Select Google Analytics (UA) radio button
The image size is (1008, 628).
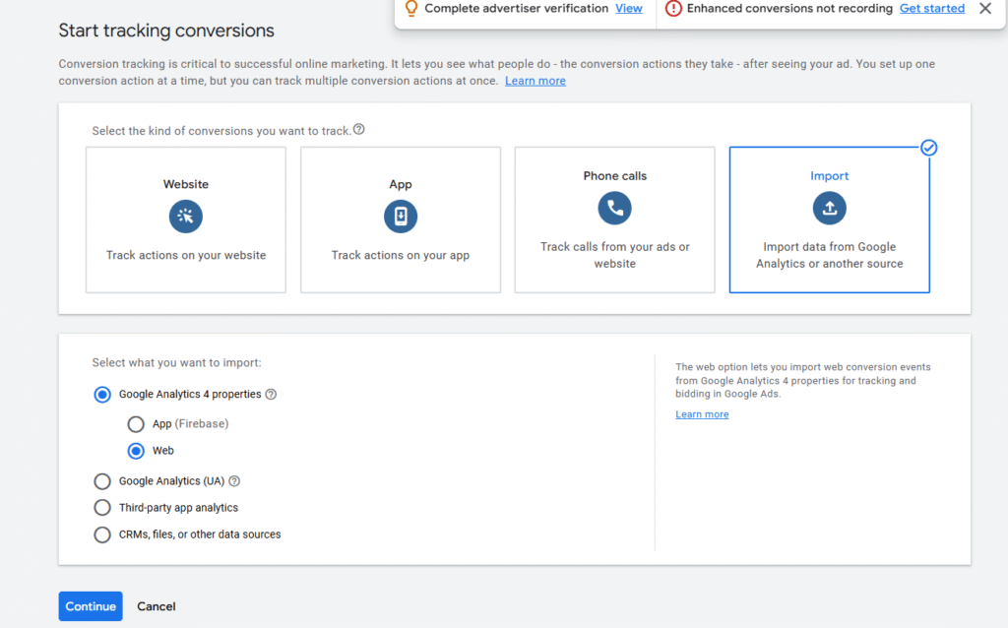101,481
